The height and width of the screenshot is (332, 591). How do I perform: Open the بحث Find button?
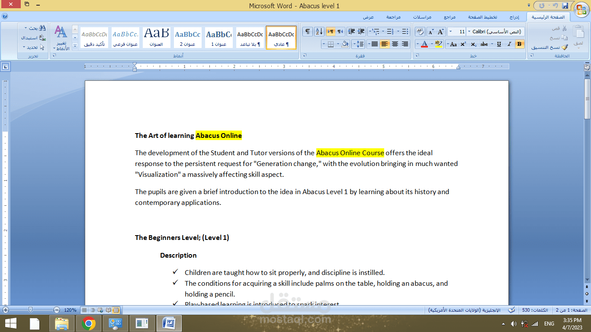point(35,28)
